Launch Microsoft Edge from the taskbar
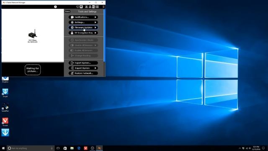 click(x=79, y=148)
